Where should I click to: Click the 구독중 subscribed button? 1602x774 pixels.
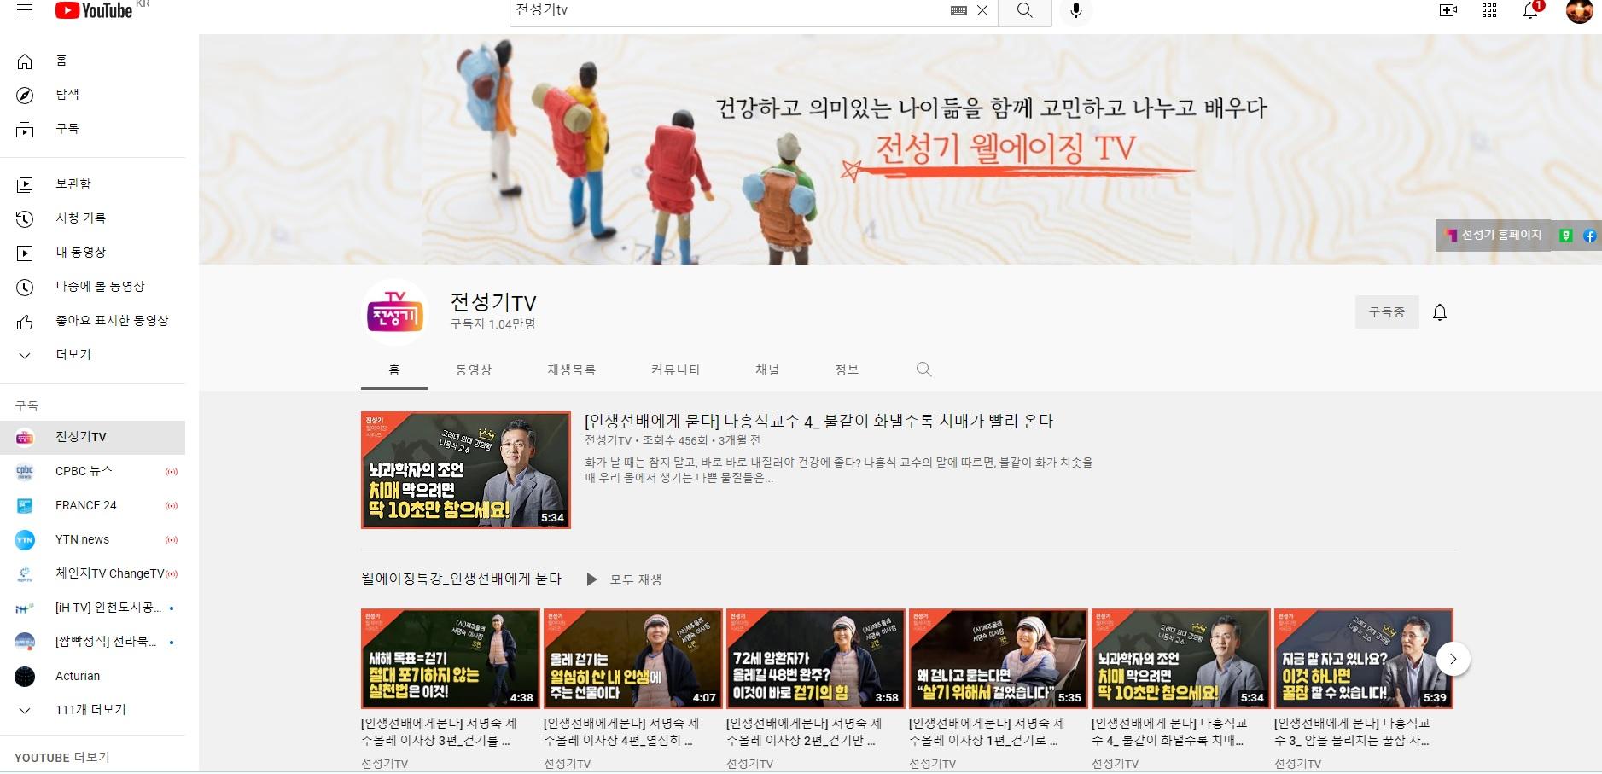point(1387,312)
